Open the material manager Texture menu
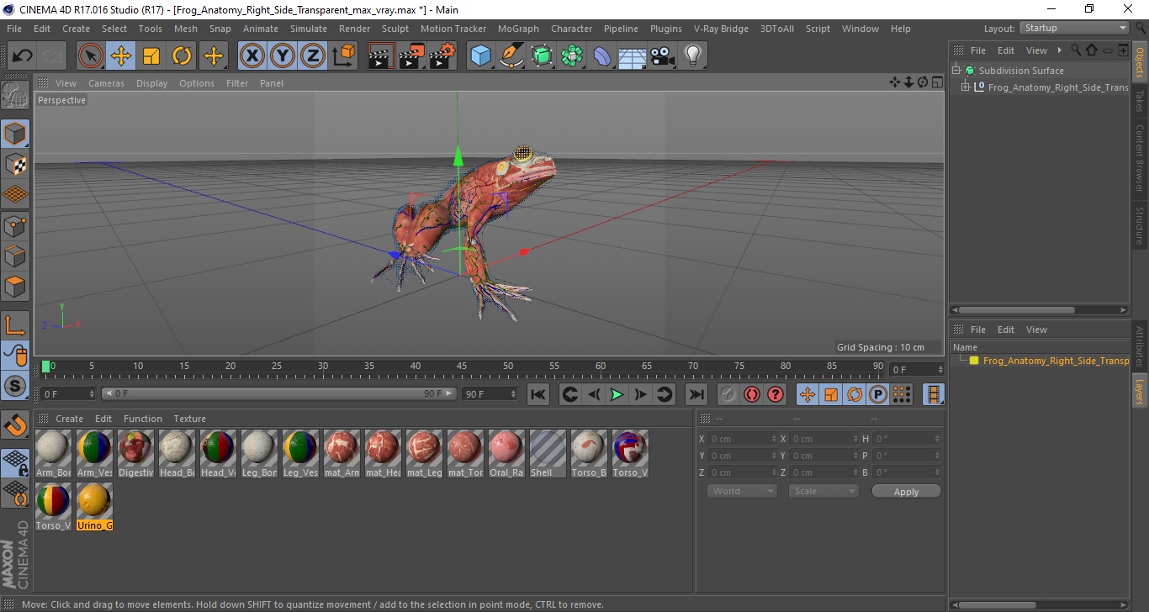The height and width of the screenshot is (612, 1149). click(189, 419)
